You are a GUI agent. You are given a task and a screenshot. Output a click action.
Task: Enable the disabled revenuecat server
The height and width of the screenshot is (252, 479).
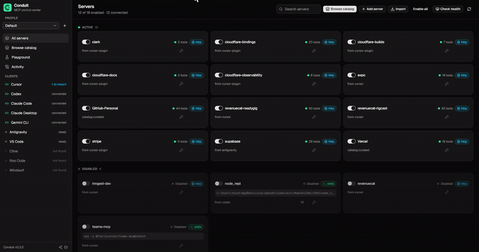[x=352, y=184]
